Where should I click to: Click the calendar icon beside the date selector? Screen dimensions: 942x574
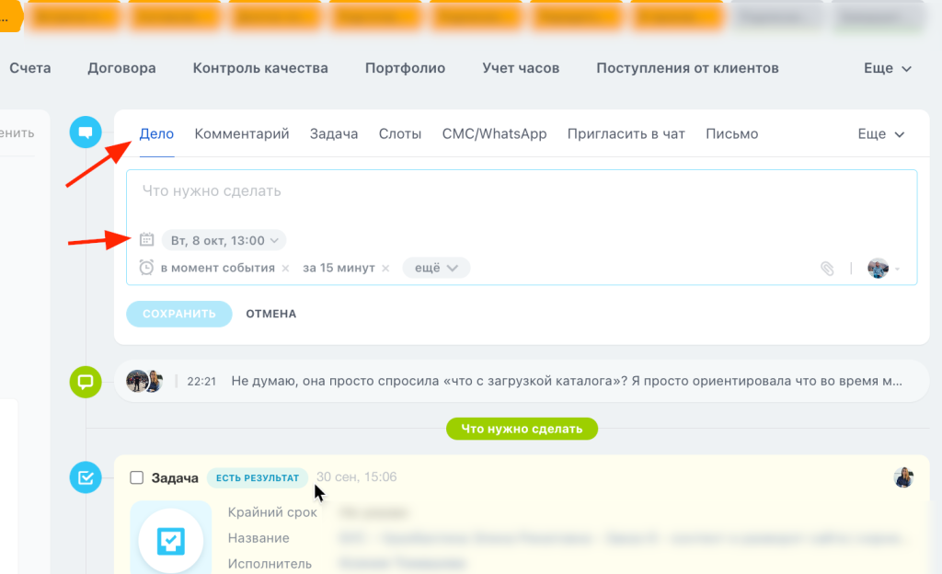pyautogui.click(x=146, y=239)
